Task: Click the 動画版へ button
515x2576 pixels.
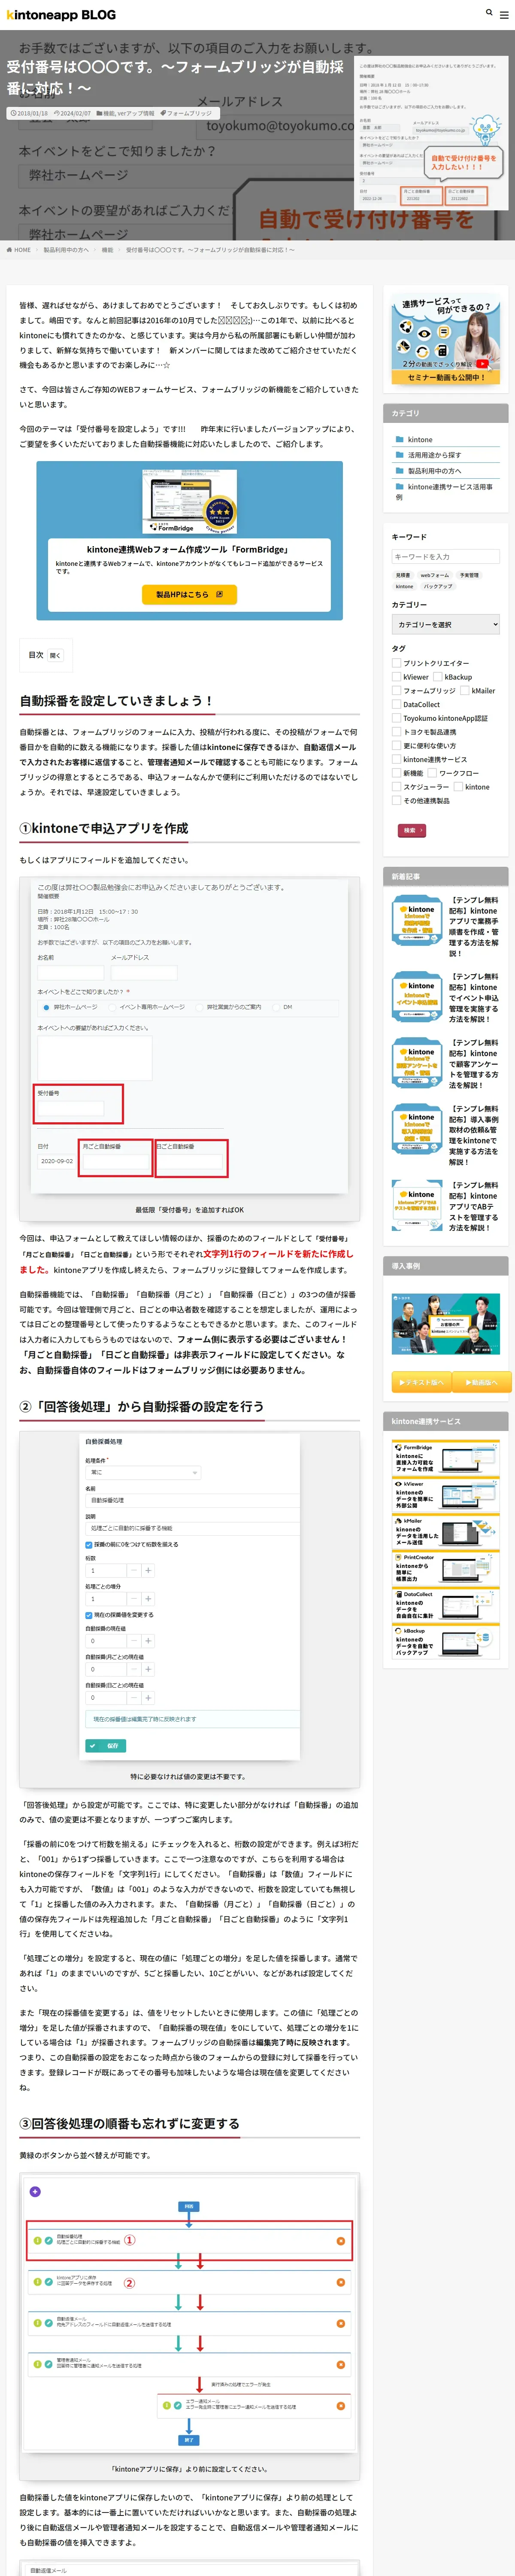Action: pyautogui.click(x=481, y=1383)
